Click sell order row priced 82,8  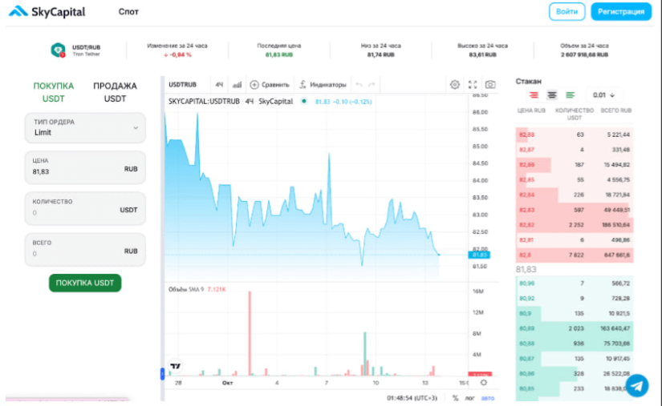575,255
